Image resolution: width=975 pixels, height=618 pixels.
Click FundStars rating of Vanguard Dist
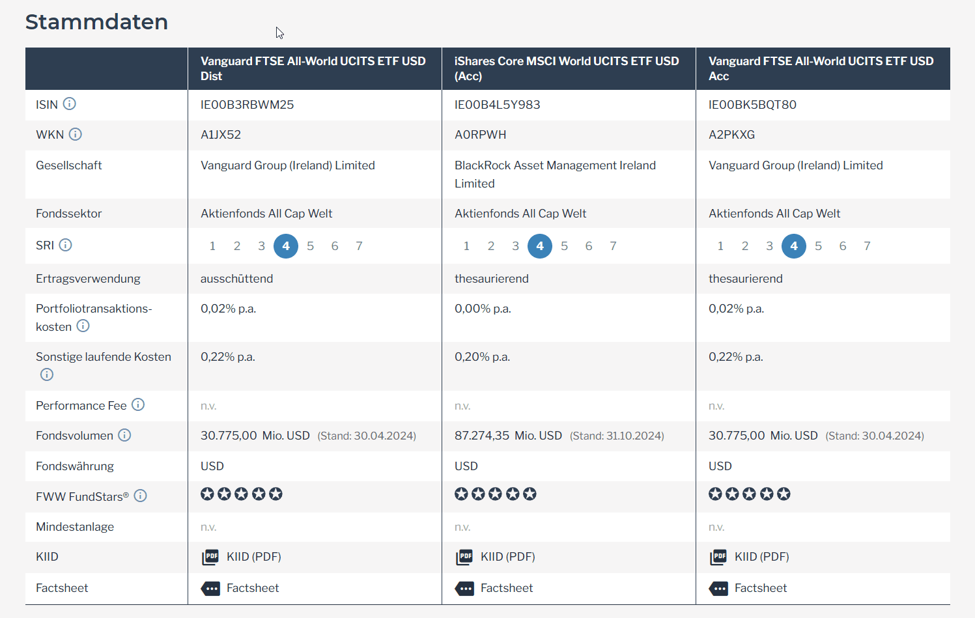click(x=242, y=494)
